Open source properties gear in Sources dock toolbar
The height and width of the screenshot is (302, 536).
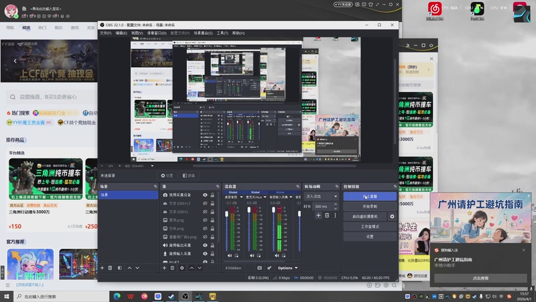click(x=182, y=268)
